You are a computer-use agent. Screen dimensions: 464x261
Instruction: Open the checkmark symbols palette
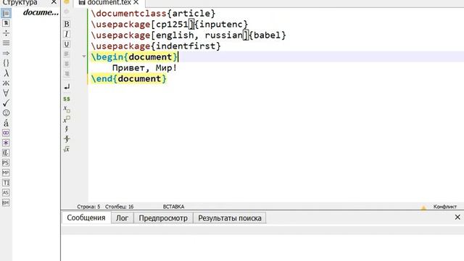tap(6, 103)
